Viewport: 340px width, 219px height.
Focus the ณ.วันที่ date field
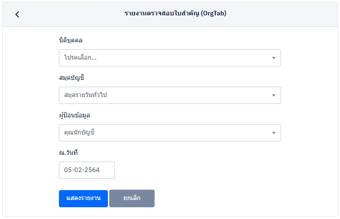[87, 170]
